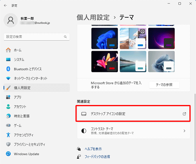
Task: Go to Bluetooth とデバイス
Action: (x=36, y=69)
